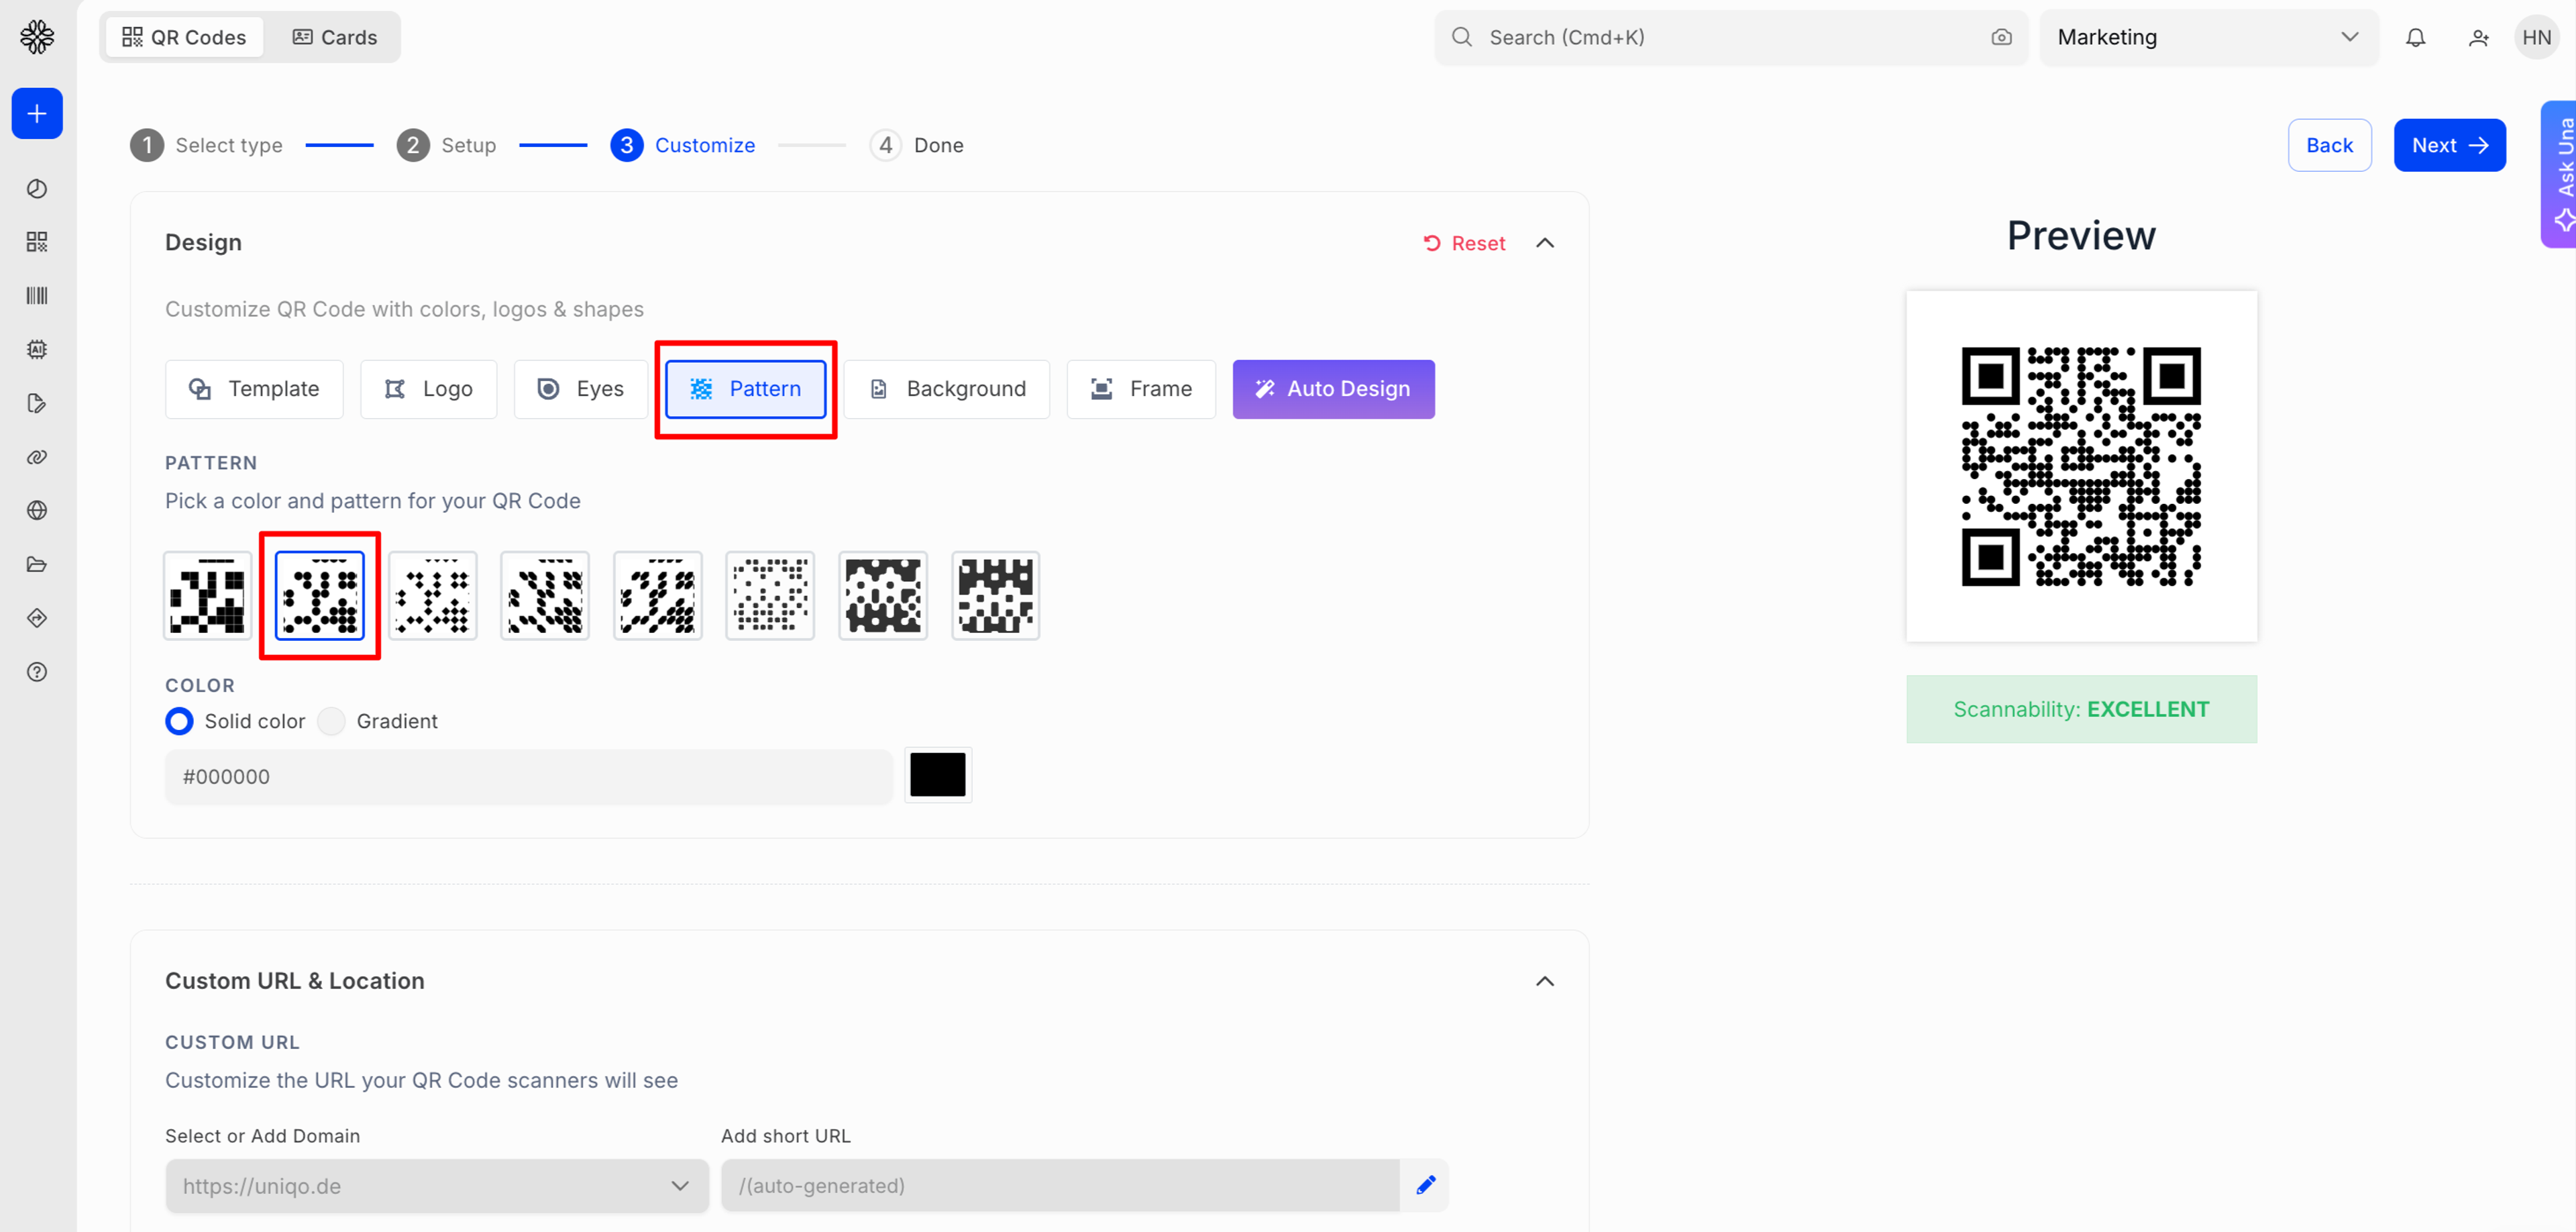Click the Scannability: EXCELLENT badge
Image resolution: width=2576 pixels, height=1232 pixels.
pos(2081,709)
